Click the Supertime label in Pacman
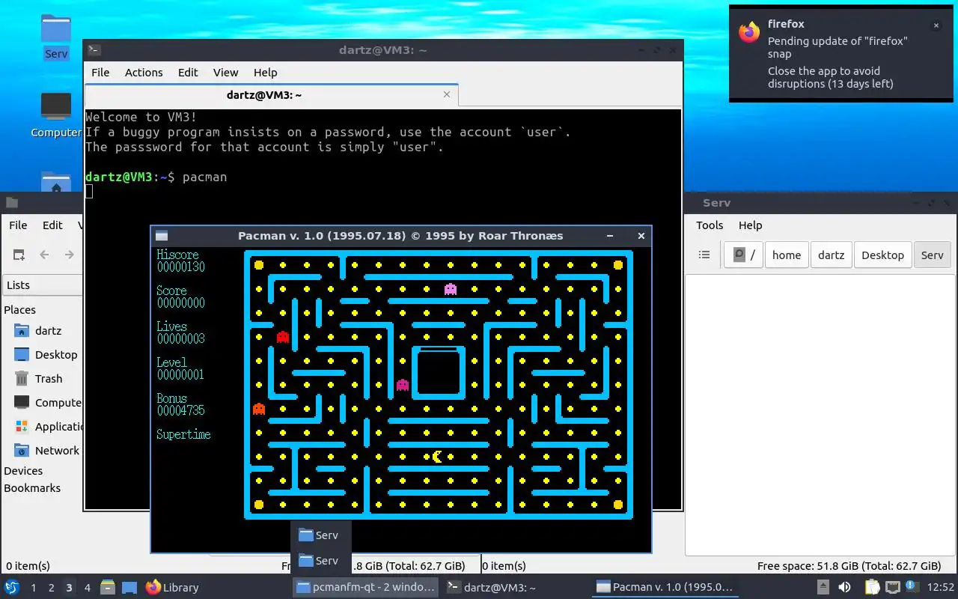The width and height of the screenshot is (958, 599). [x=183, y=434]
